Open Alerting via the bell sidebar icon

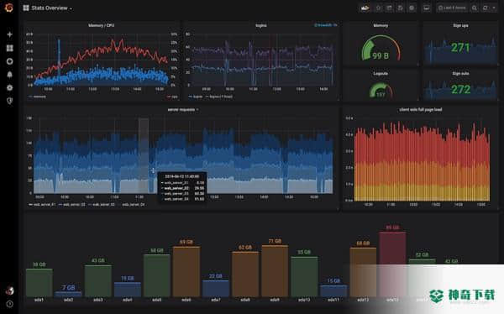click(9, 75)
